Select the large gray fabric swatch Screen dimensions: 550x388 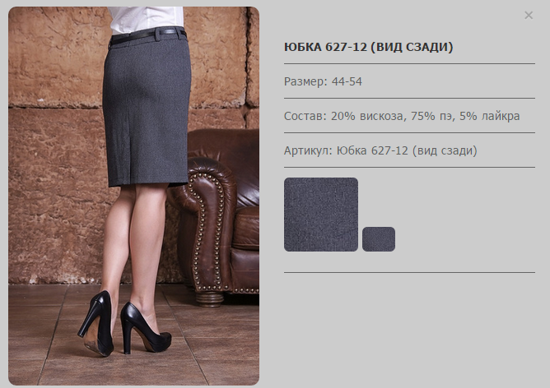[321, 215]
